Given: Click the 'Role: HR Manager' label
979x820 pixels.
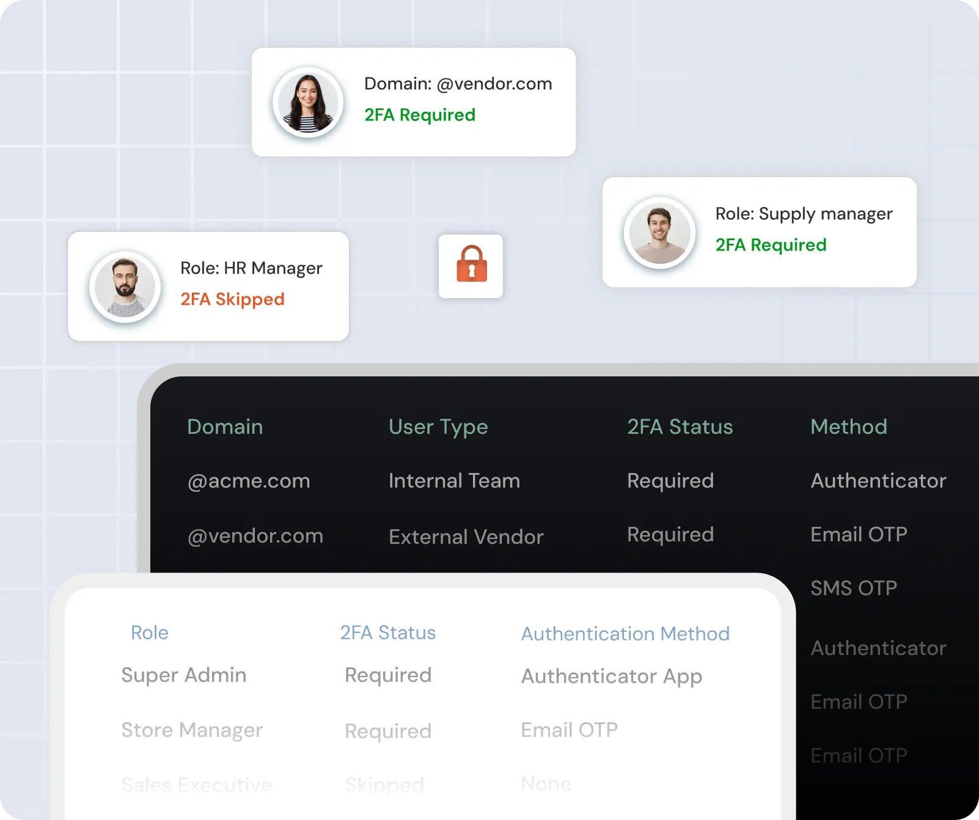Looking at the screenshot, I should coord(251,268).
